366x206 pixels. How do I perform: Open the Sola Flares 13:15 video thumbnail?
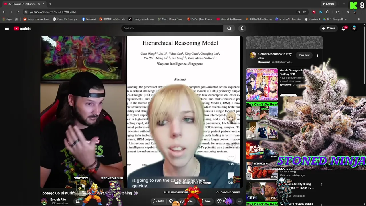pyautogui.click(x=262, y=150)
